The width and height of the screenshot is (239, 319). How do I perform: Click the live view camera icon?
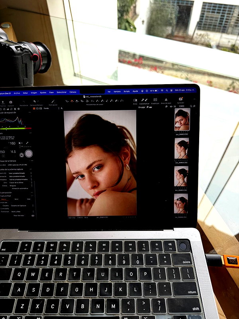pos(22,155)
